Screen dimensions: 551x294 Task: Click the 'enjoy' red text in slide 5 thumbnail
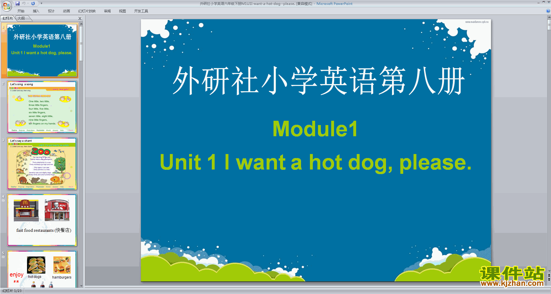pyautogui.click(x=16, y=274)
